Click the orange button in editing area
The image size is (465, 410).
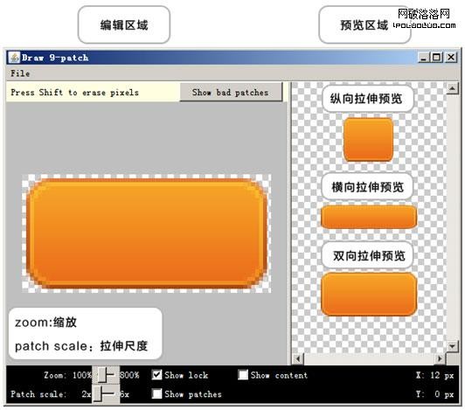(x=147, y=233)
